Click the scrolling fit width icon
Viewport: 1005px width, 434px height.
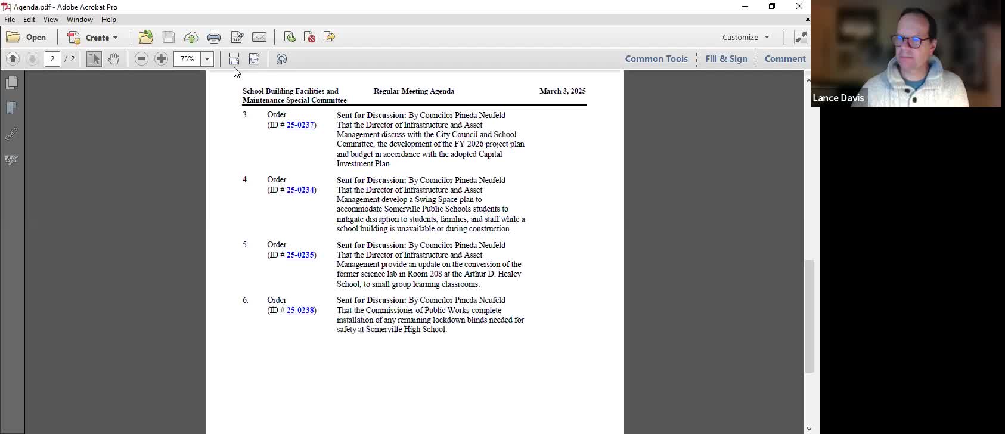point(234,58)
